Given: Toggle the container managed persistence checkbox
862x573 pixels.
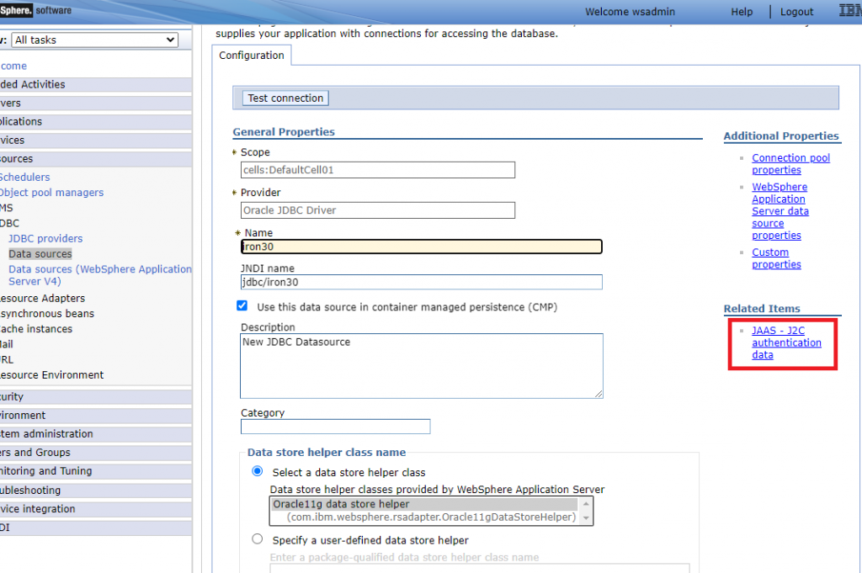Looking at the screenshot, I should (242, 305).
